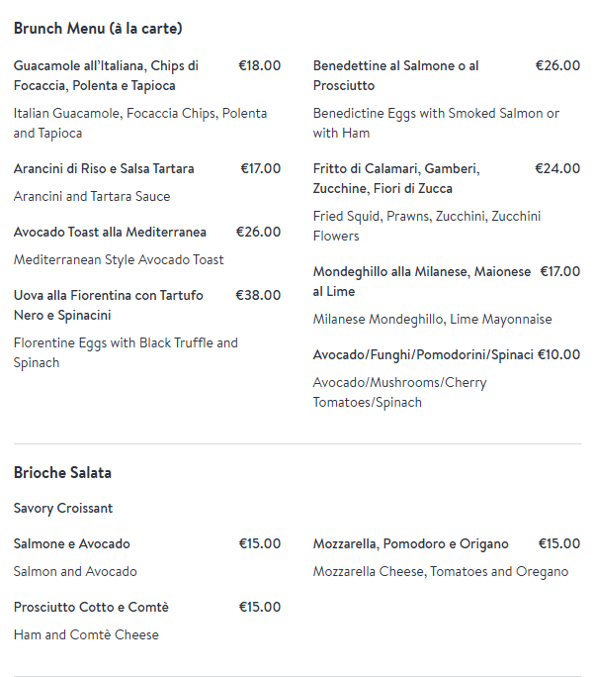Select Arancini di Riso e Salsa Tartara

(x=104, y=168)
